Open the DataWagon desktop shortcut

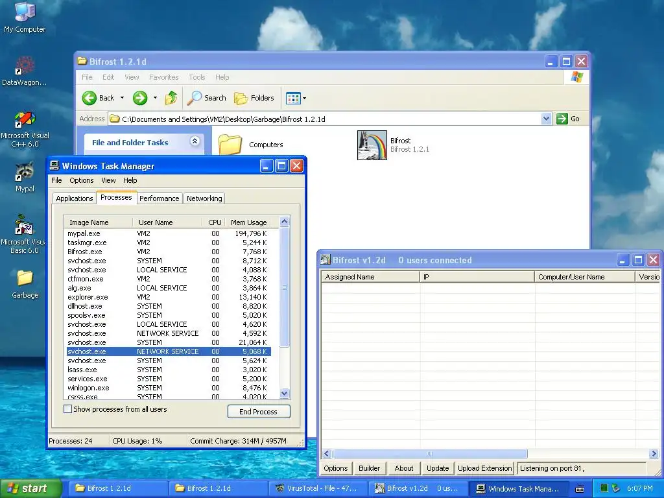tap(25, 71)
